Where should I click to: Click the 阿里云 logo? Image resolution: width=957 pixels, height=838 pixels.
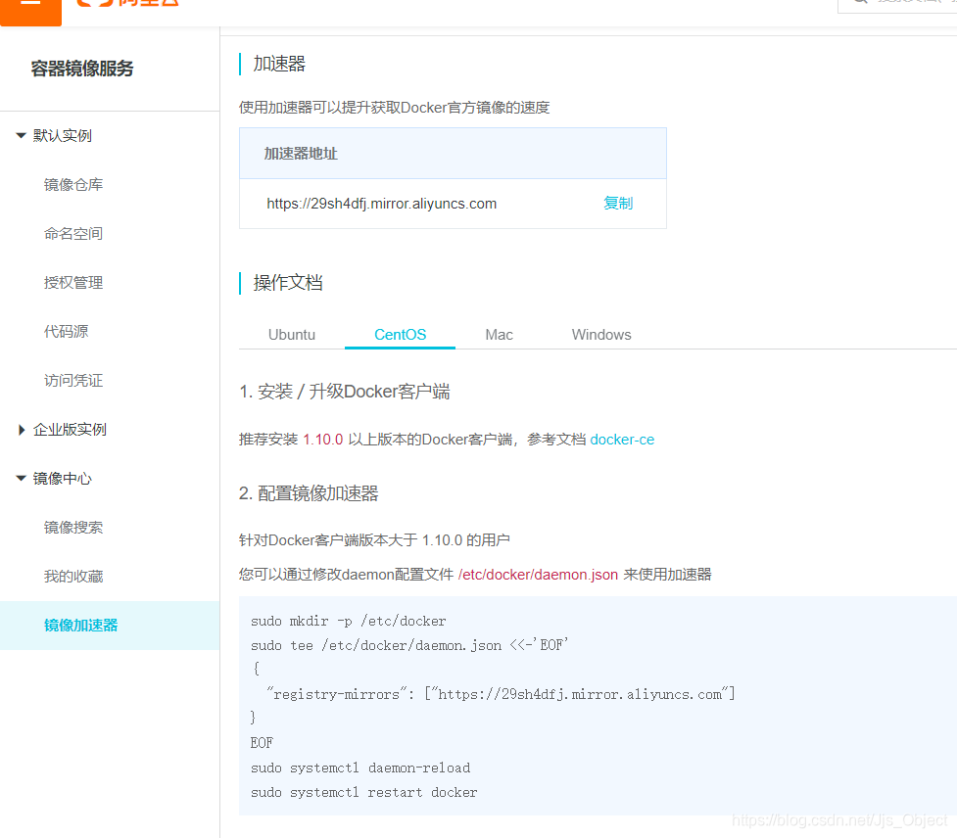point(132,4)
